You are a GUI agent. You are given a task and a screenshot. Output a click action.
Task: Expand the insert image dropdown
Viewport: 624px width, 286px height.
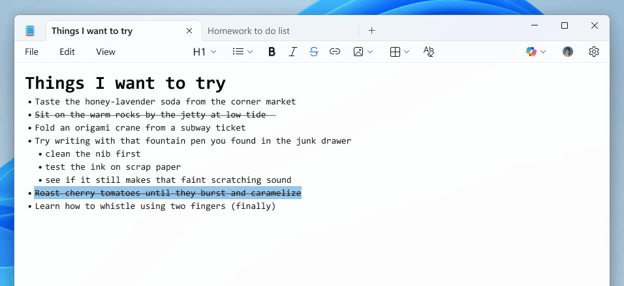click(x=363, y=52)
